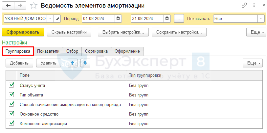Click the forward navigation arrow
This screenshot has width=267, height=133.
(x=19, y=6)
